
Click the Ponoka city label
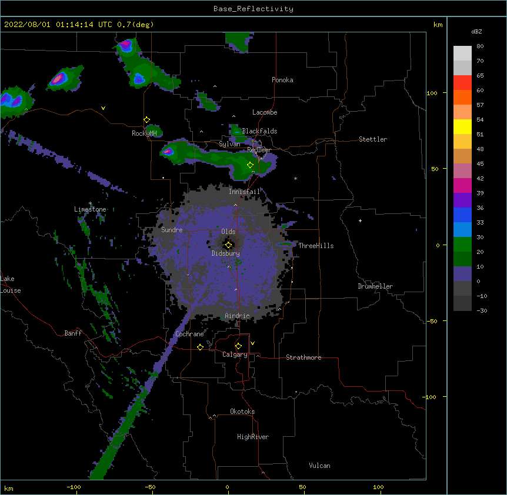282,80
